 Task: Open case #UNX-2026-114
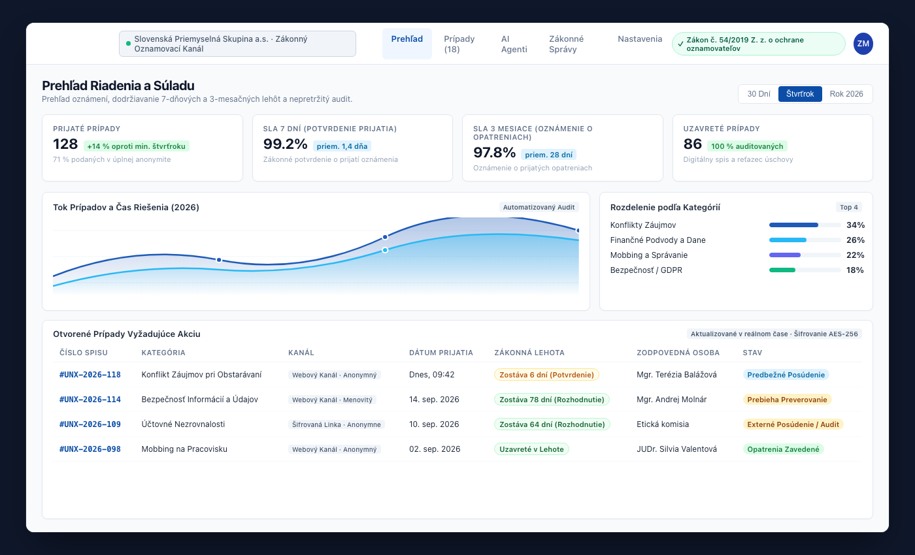coord(90,400)
